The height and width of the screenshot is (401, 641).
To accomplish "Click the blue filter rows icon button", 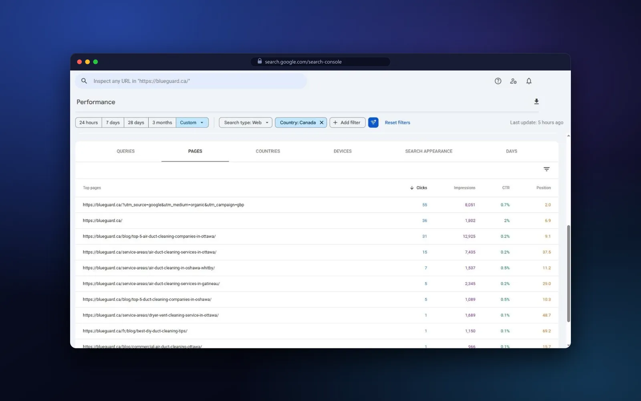I will pyautogui.click(x=373, y=122).
